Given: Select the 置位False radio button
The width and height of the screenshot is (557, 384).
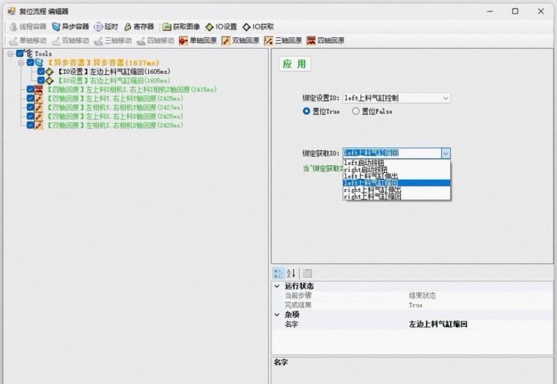Looking at the screenshot, I should [x=356, y=111].
